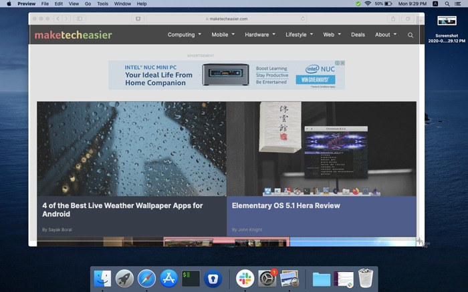Click the battery status icon

click(388, 3)
